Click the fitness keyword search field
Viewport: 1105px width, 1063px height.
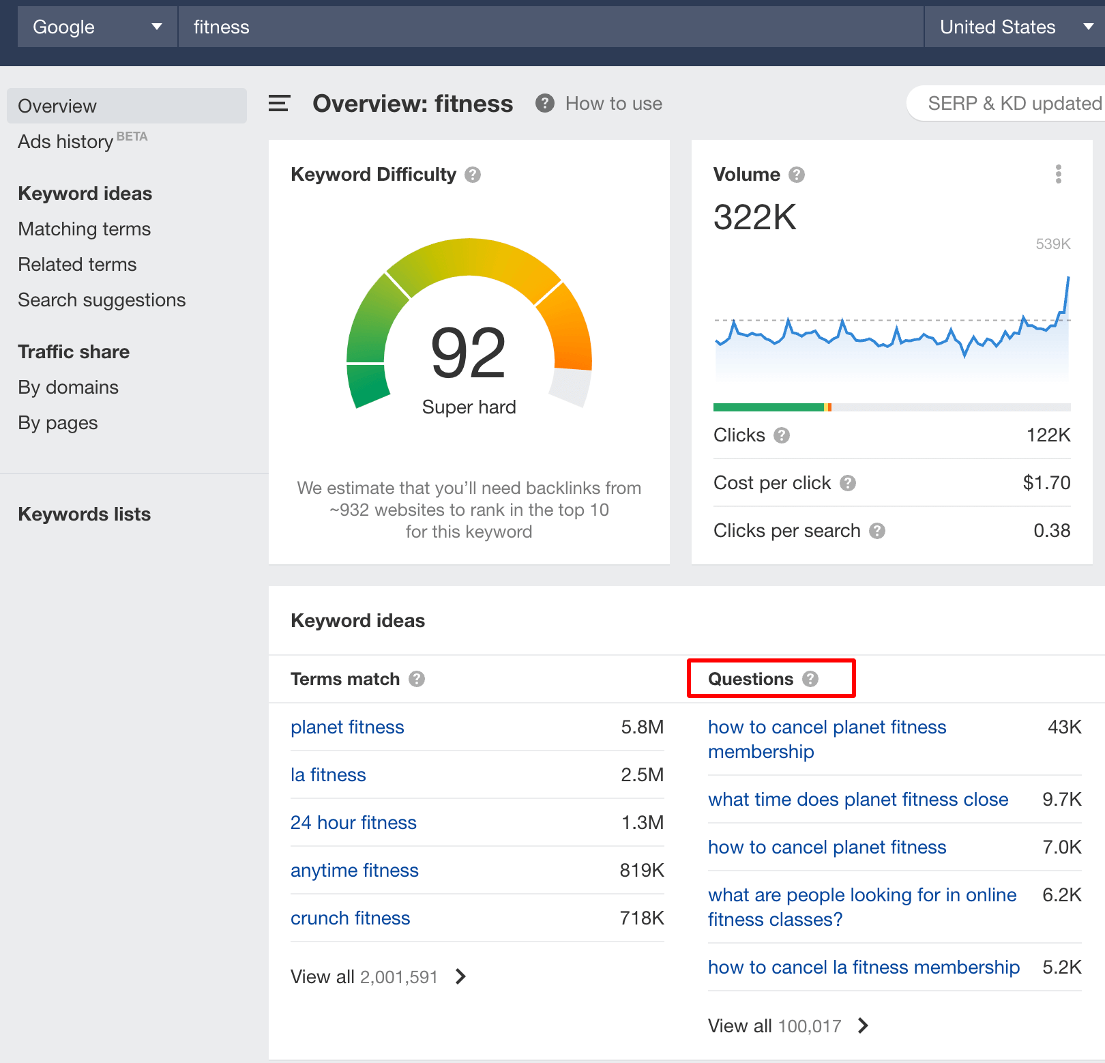(551, 27)
